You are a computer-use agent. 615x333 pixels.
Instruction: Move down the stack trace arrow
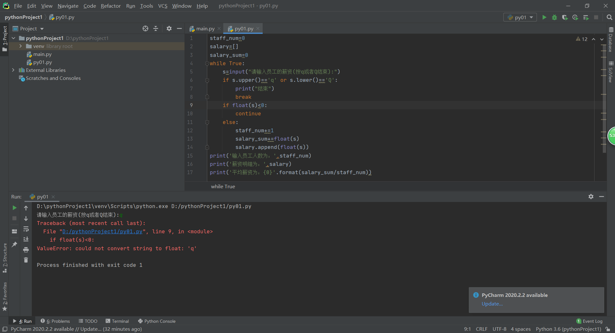(x=26, y=218)
